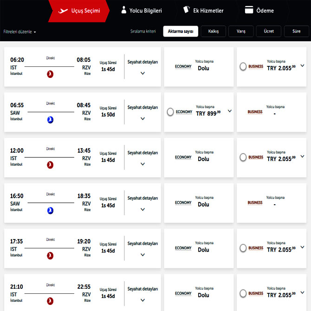This screenshot has width=311, height=311.
Task: Click blue AnadoluJet logo on 06:55 flight
Action: point(50,119)
